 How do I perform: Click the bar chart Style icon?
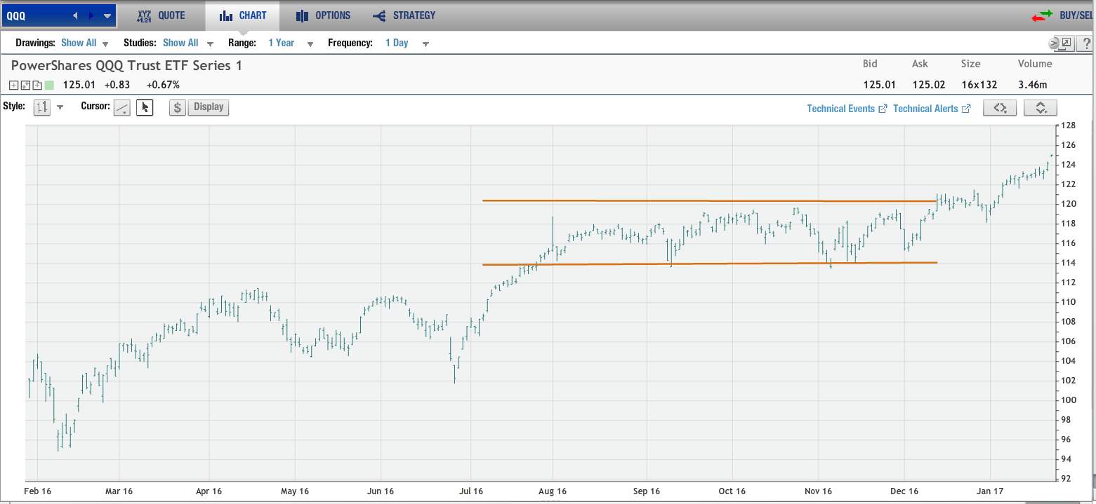[x=42, y=107]
